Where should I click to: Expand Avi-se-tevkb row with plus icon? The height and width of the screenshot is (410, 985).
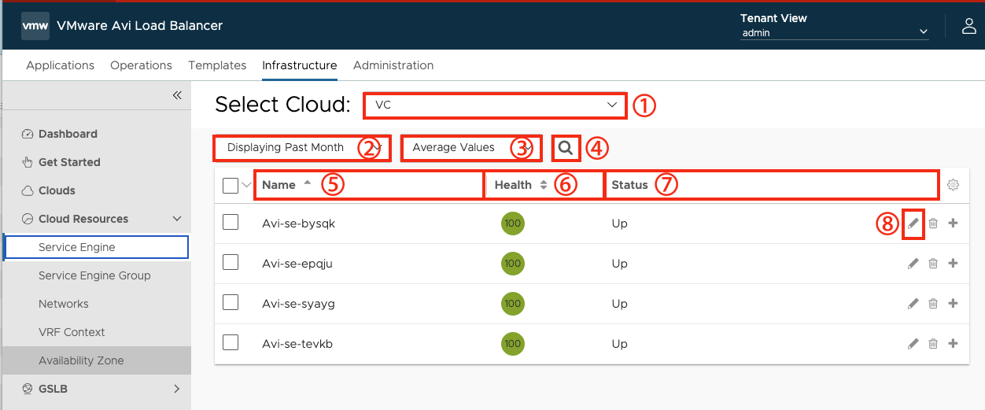tap(953, 344)
